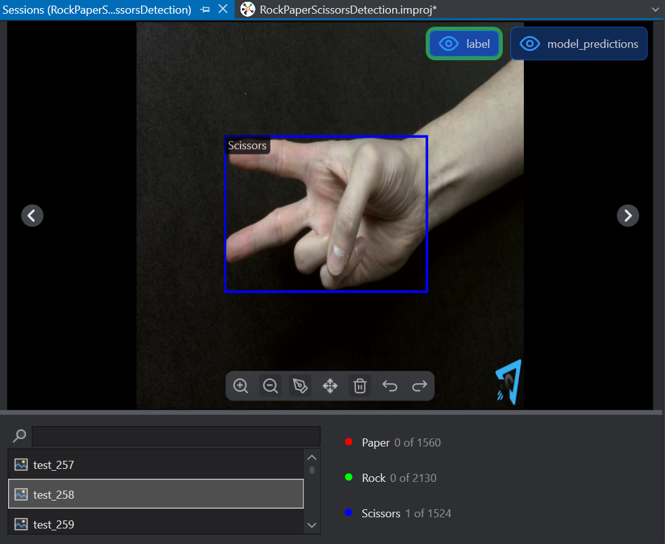Click the image icon beside test_259
This screenshot has height=544, width=665.
21,525
